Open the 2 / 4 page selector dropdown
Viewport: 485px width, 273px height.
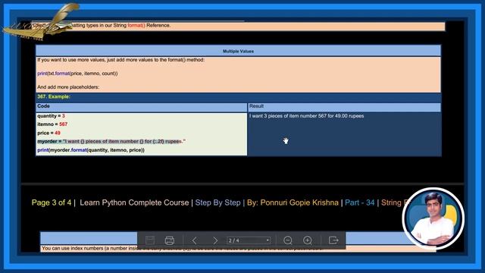(x=249, y=240)
